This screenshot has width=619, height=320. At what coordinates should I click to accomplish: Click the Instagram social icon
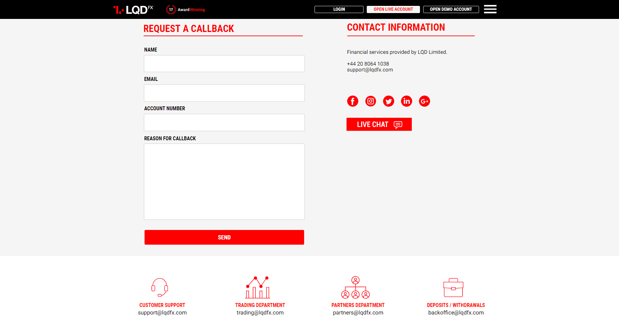[370, 101]
